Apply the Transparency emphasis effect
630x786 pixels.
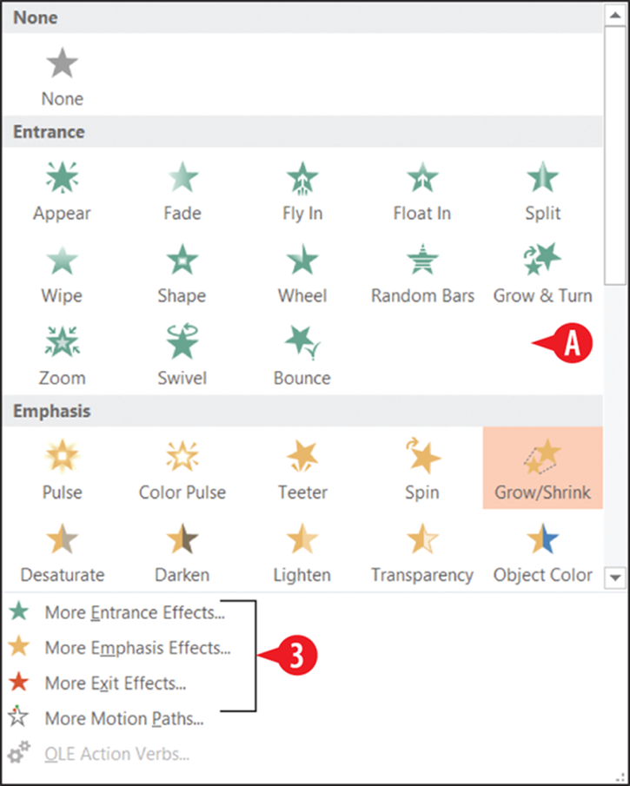[422, 552]
